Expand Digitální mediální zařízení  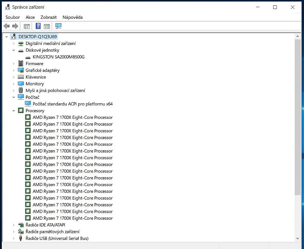pyautogui.click(x=13, y=44)
